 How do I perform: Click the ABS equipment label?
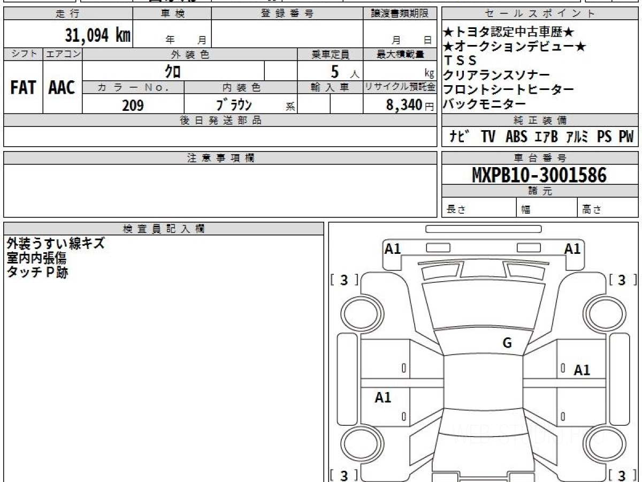[x=516, y=137]
